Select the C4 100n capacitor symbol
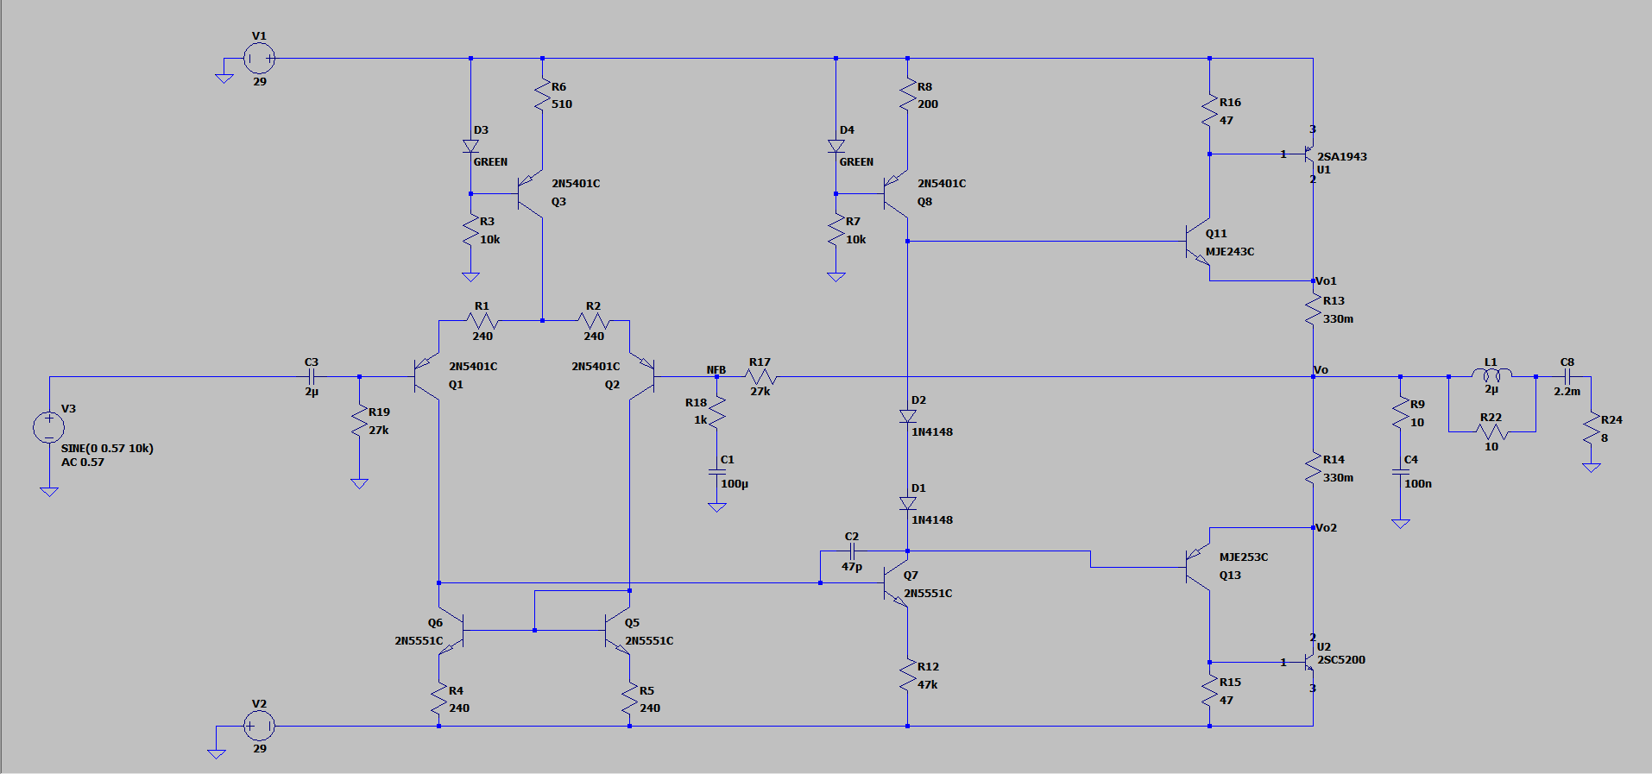The image size is (1652, 774). click(x=1401, y=472)
